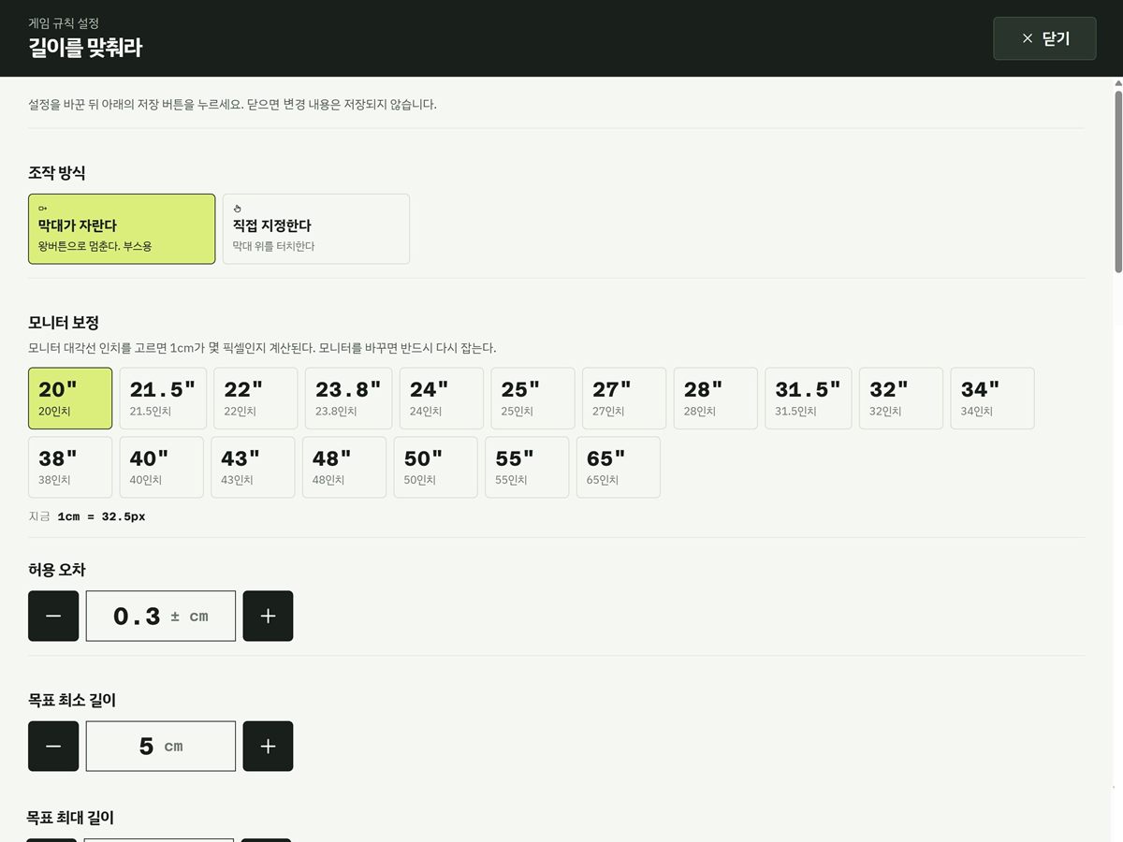Screen dimensions: 1123x842
Task: Choose the 65" monitor size
Action: click(x=619, y=467)
